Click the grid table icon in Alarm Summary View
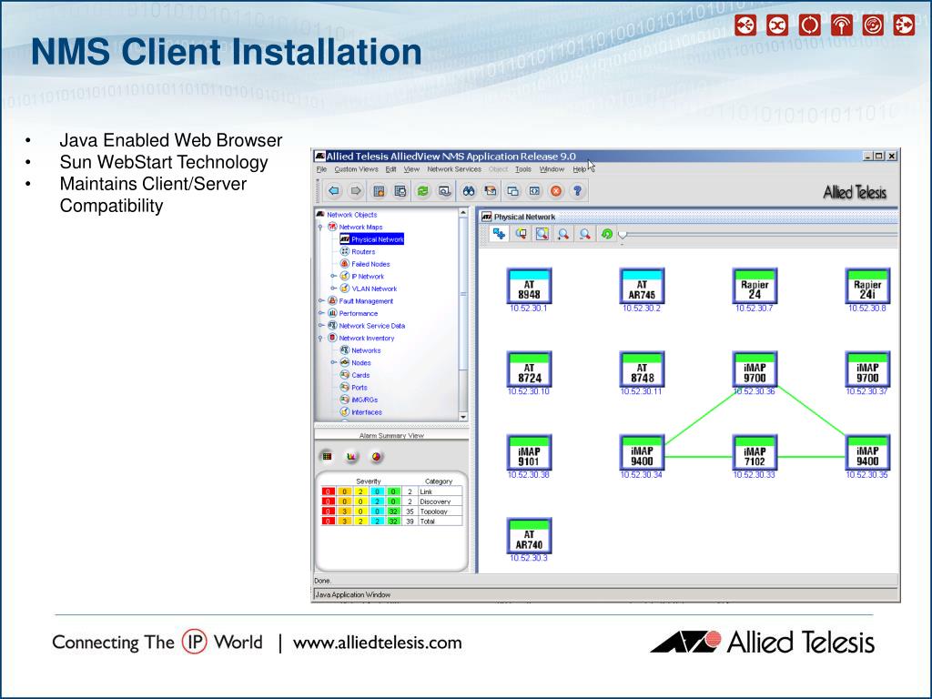932x699 pixels. tap(327, 456)
